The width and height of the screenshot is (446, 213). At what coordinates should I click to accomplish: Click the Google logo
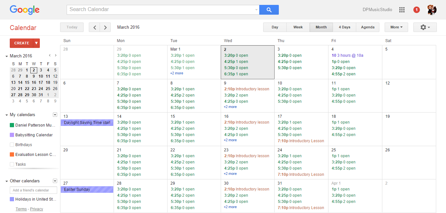pos(24,10)
